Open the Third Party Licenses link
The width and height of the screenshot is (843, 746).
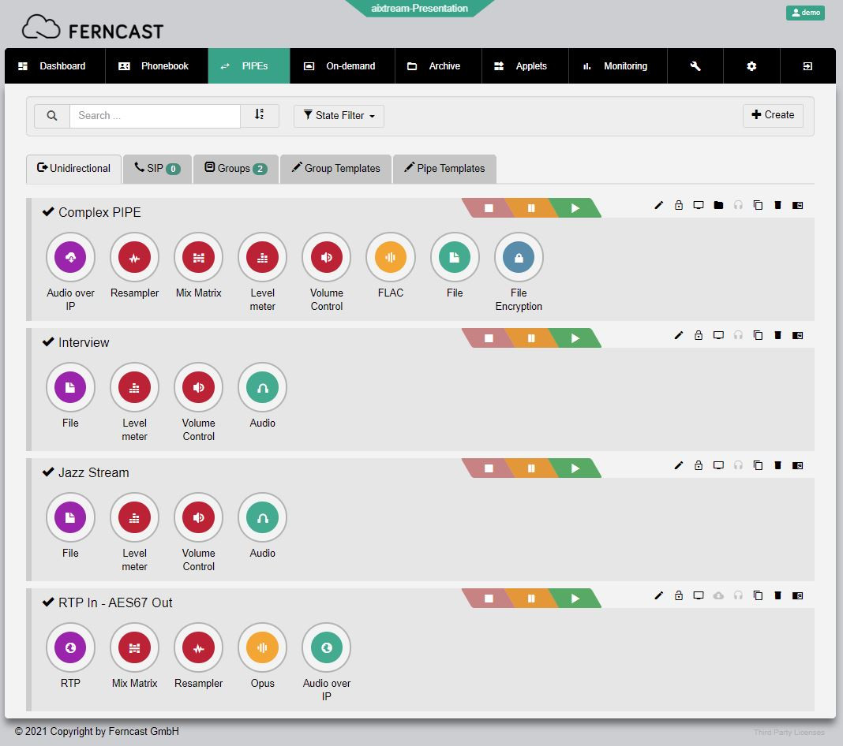pos(789,733)
